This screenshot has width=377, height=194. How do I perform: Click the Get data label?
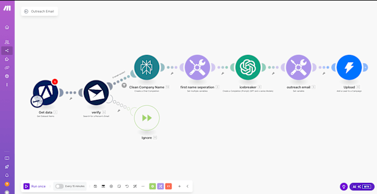pyautogui.click(x=46, y=112)
